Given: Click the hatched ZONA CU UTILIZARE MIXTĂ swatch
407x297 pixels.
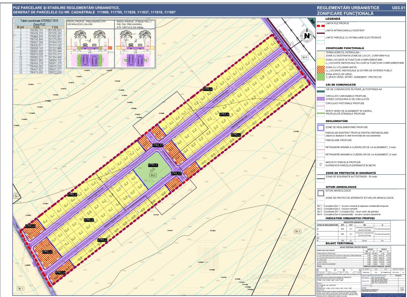Looking at the screenshot, I should (321, 69).
